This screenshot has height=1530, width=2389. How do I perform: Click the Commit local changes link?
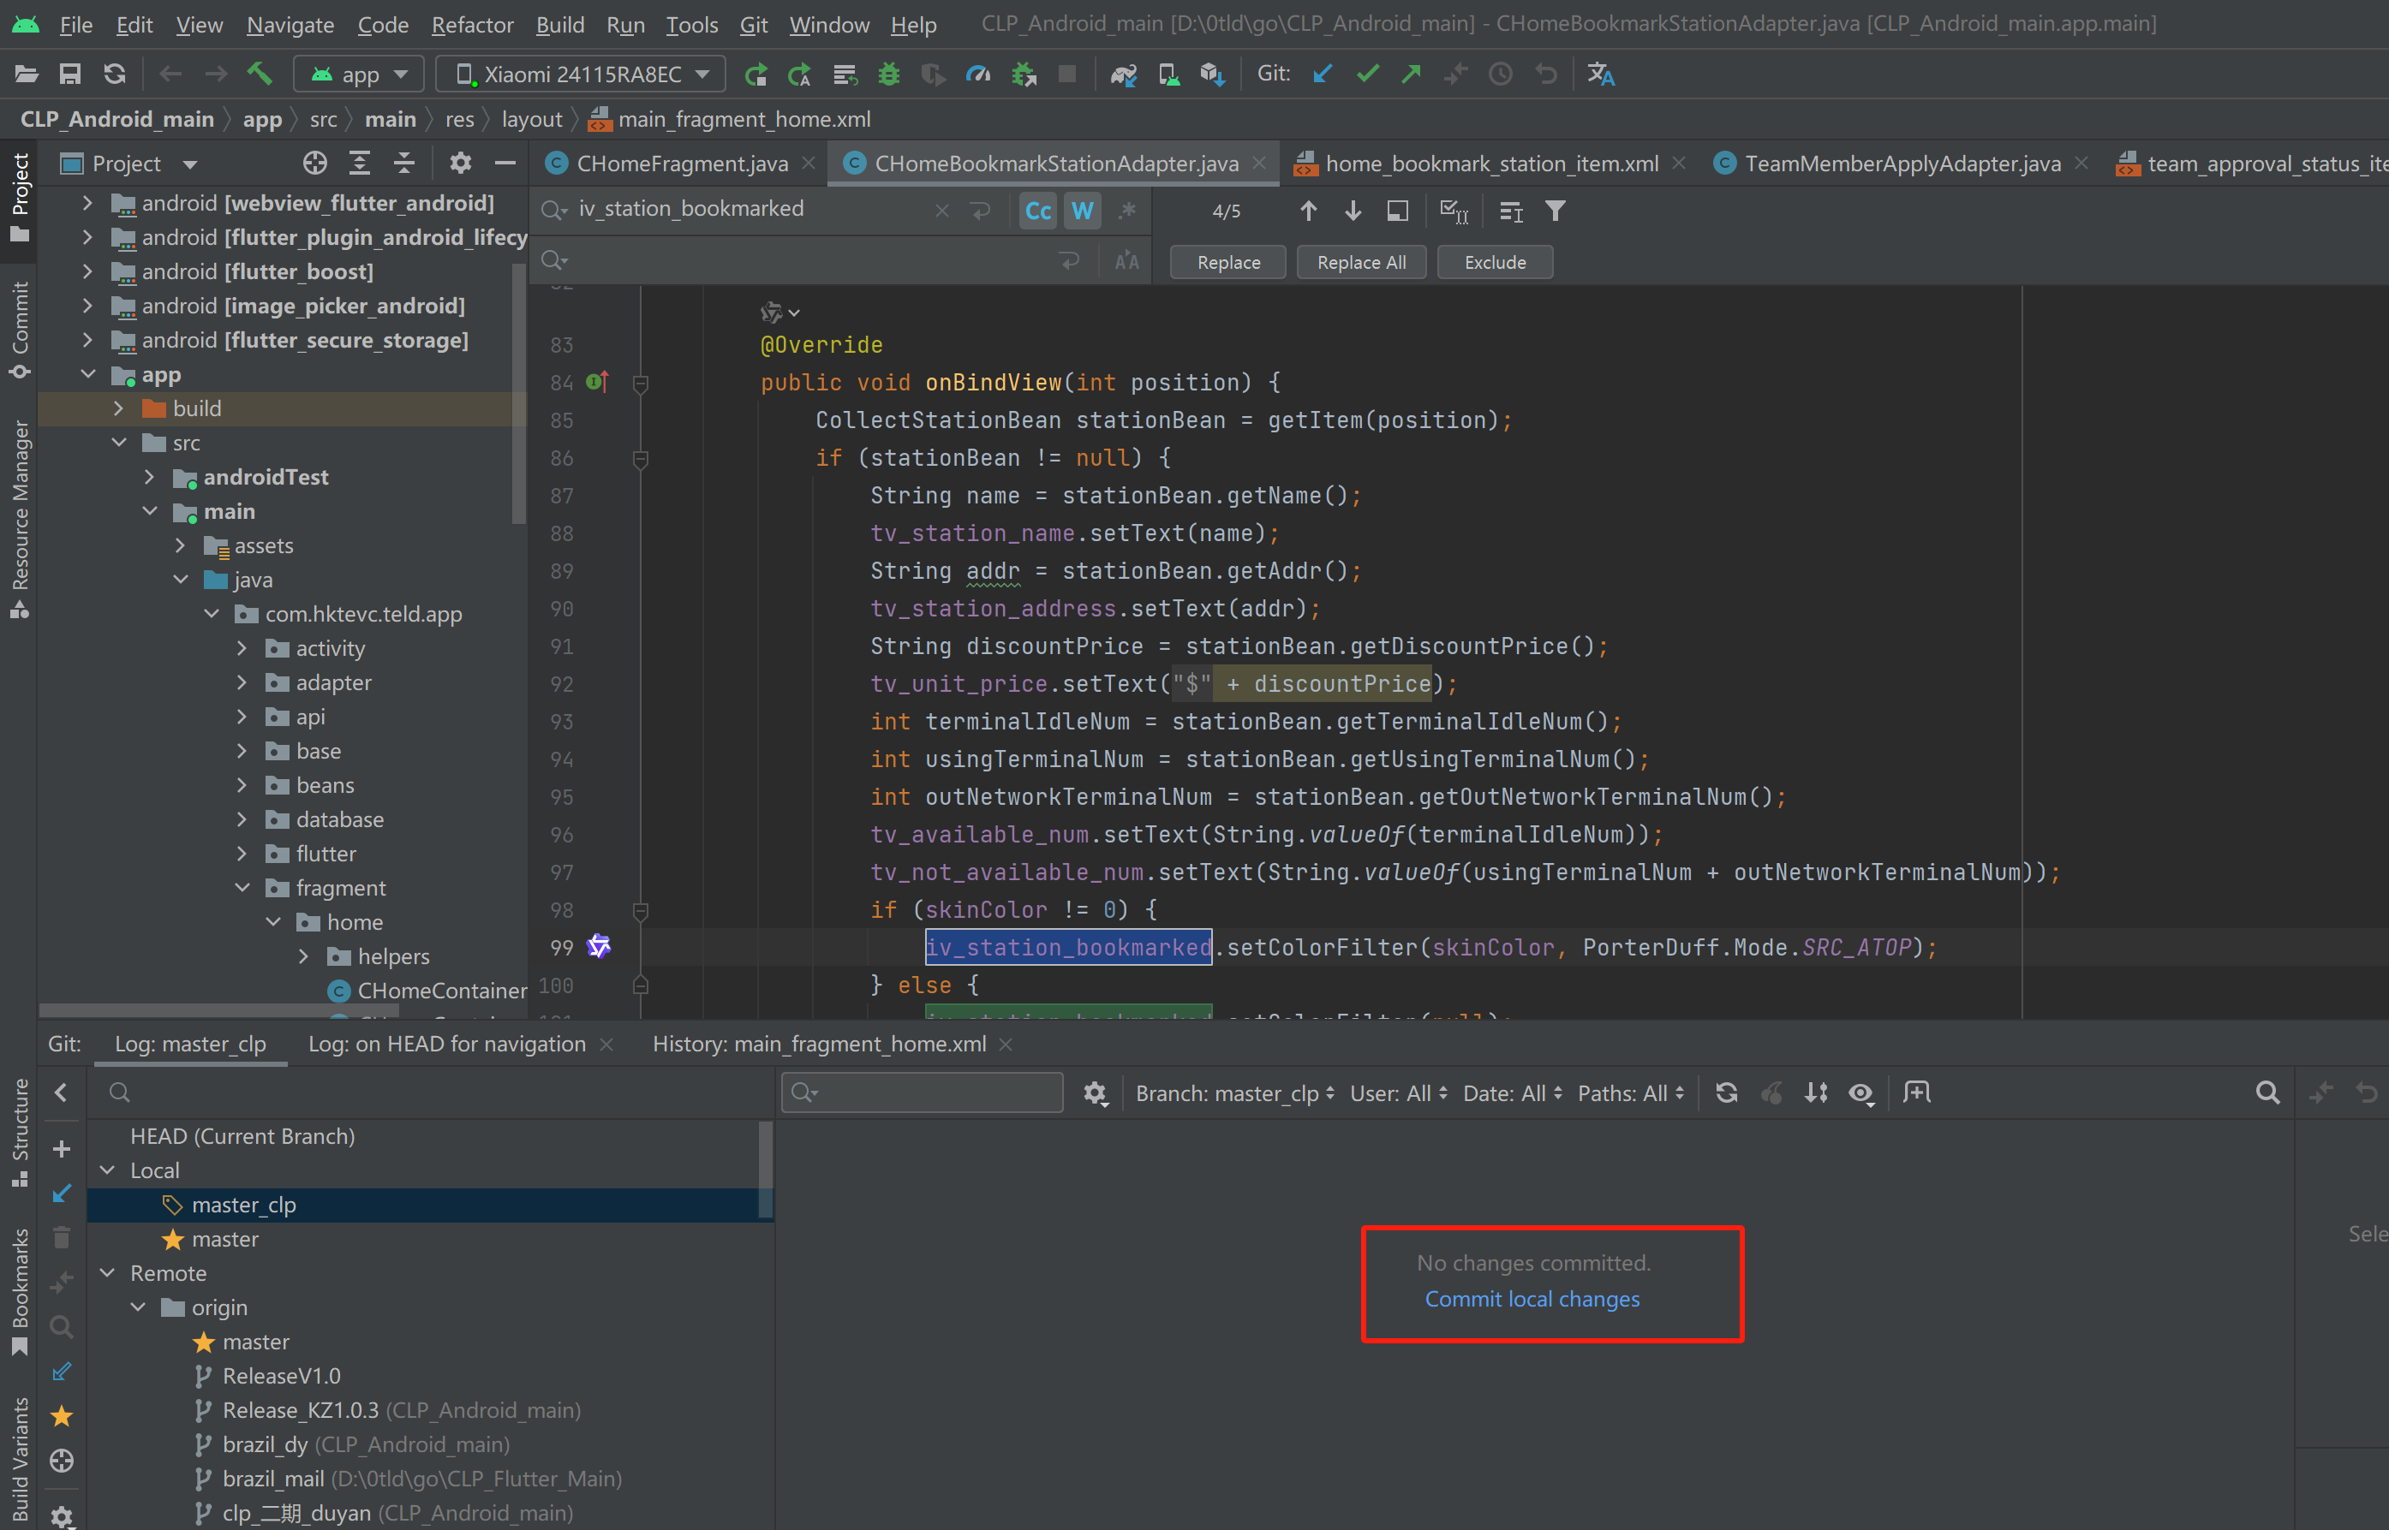coord(1532,1299)
